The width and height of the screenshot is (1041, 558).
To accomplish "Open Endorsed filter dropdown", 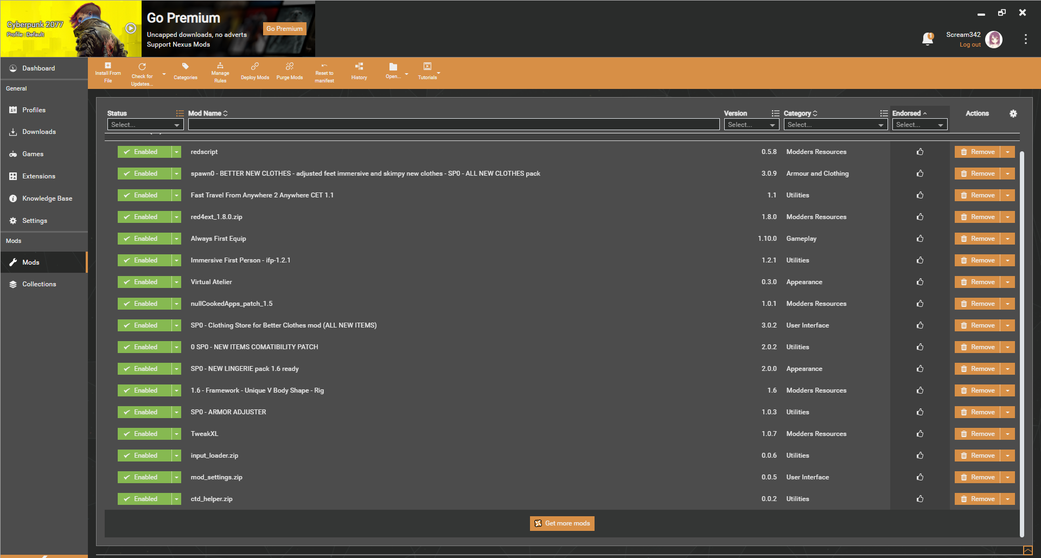I will [x=919, y=125].
